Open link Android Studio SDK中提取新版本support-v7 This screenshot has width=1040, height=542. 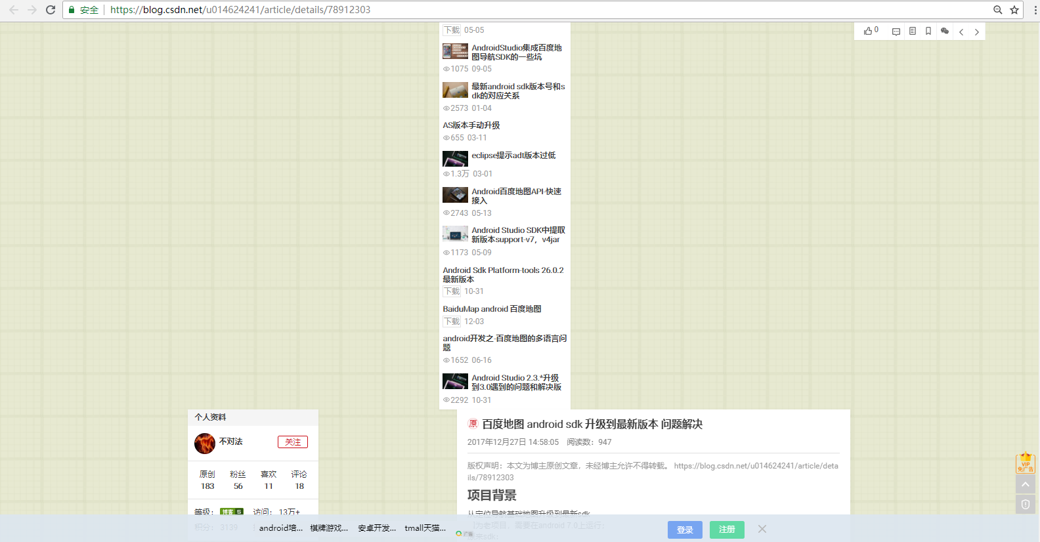click(518, 235)
